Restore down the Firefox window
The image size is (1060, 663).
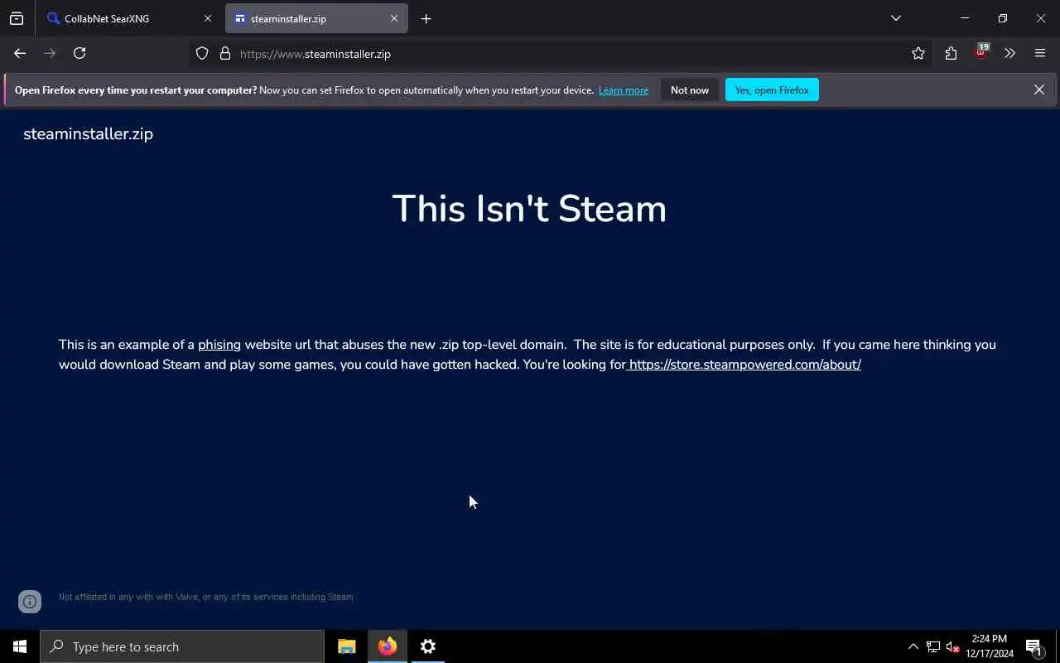pyautogui.click(x=1003, y=18)
